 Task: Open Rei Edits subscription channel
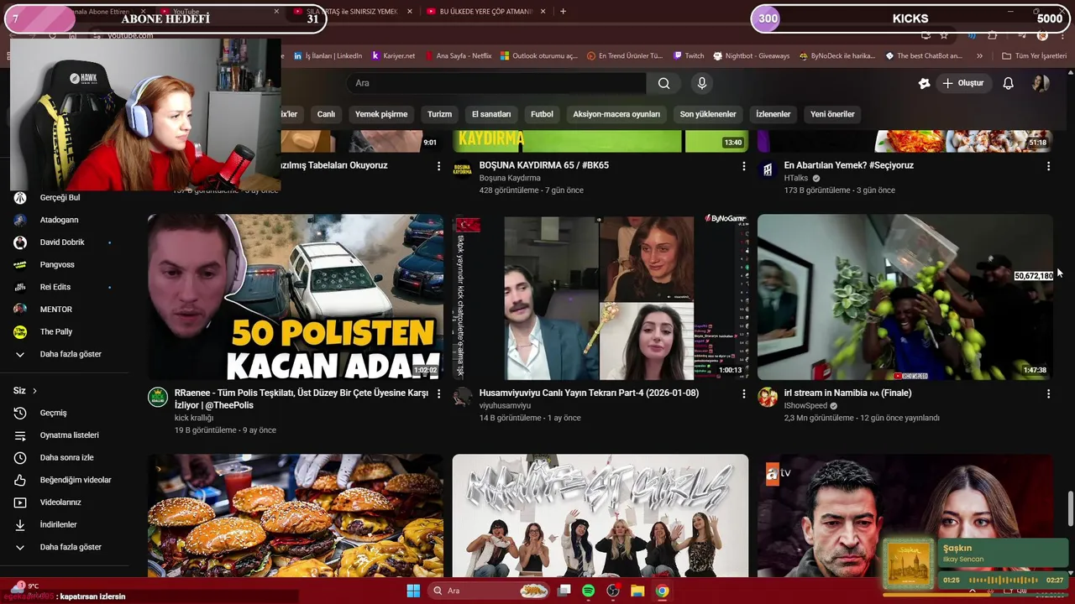coord(64,287)
